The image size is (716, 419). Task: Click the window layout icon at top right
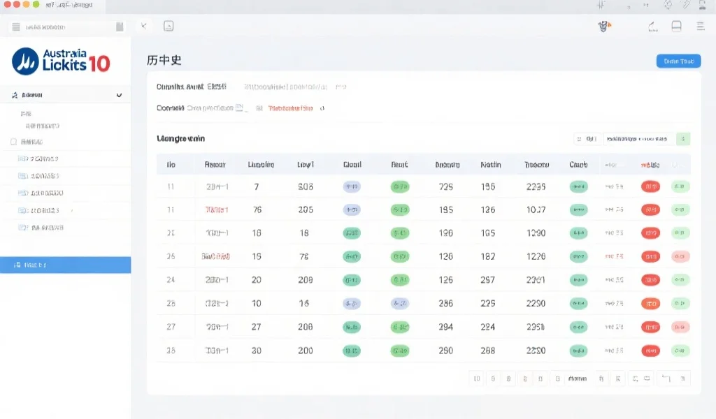click(676, 27)
